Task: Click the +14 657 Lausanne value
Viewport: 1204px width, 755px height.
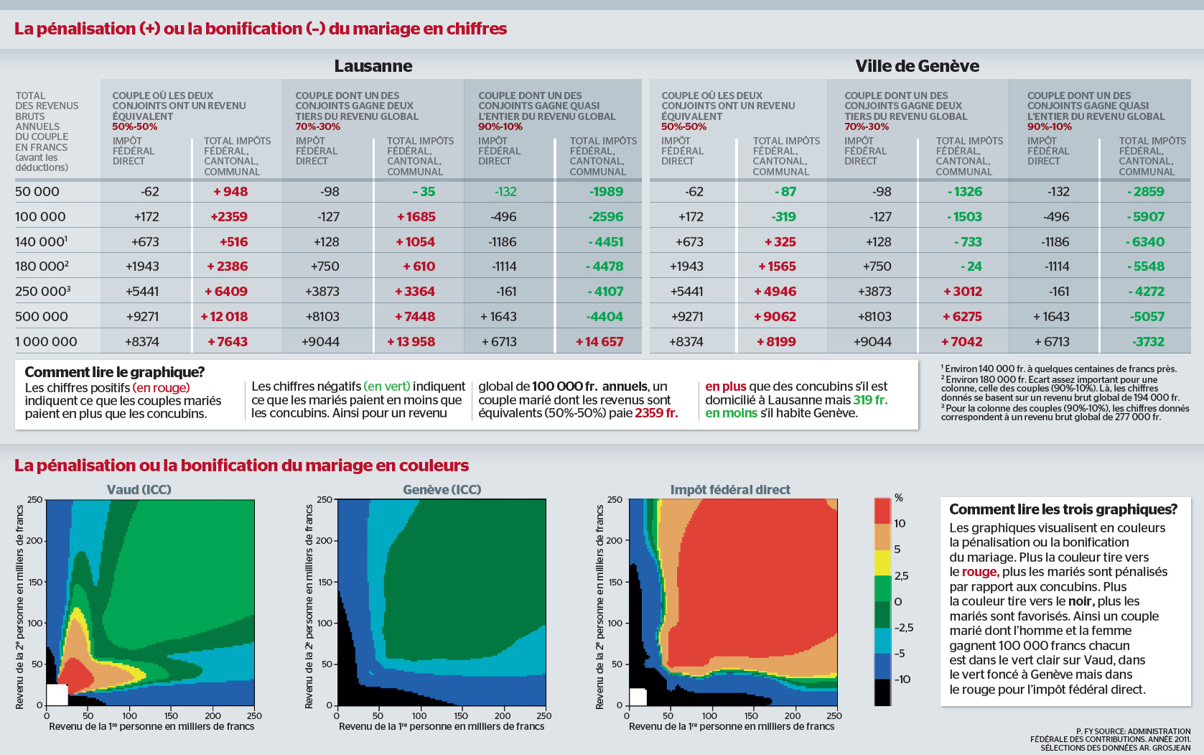Action: (599, 342)
